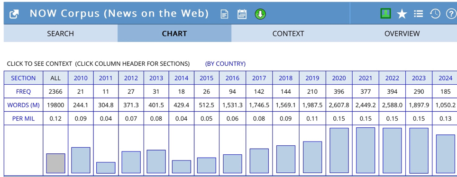Click the green download arrow icon
The width and height of the screenshot is (457, 177).
(x=260, y=14)
